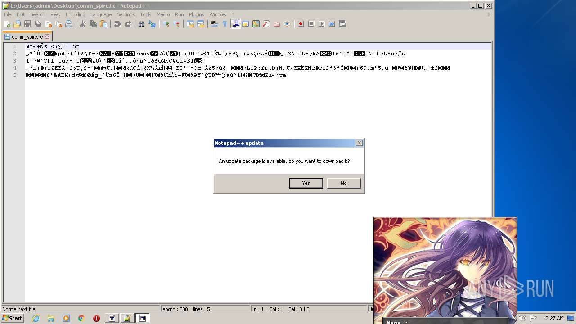This screenshot has width=576, height=324.
Task: Open Windows Explorer folder taskbar icon
Action: pyautogui.click(x=51, y=318)
